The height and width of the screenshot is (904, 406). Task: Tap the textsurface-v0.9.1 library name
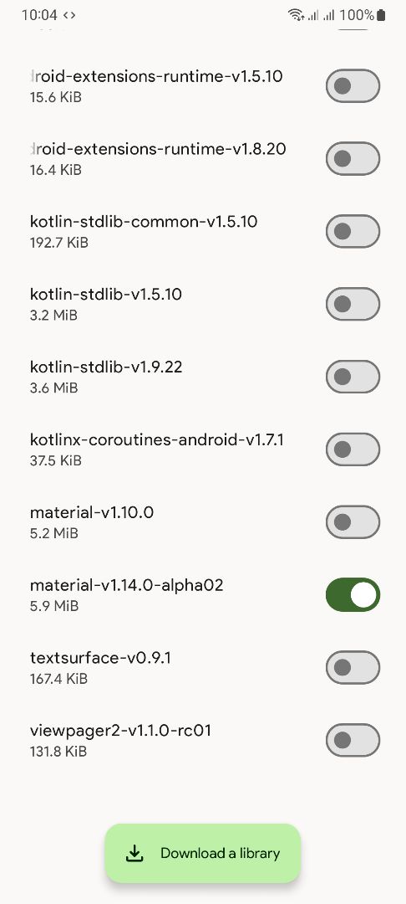[x=100, y=658]
